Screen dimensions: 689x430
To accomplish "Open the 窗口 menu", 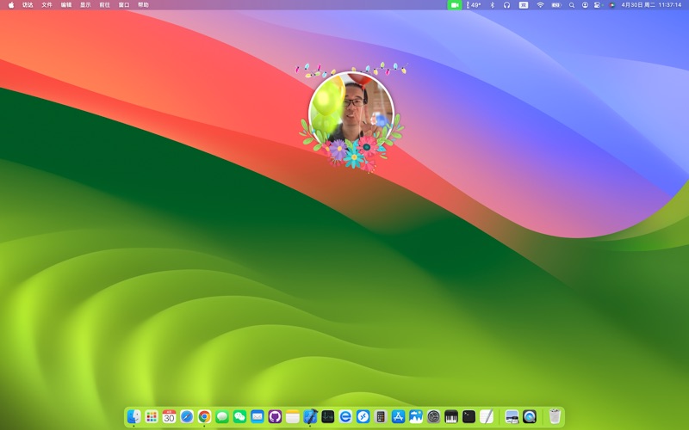I will coord(124,5).
